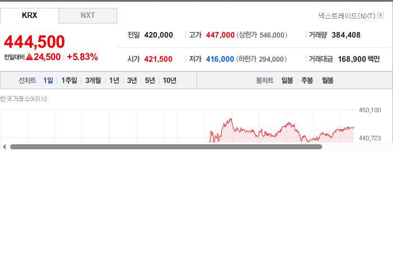Screen dimensions: 393x275
Task: Click the 넥스트레이드(NXT) label
Action: coord(347,16)
